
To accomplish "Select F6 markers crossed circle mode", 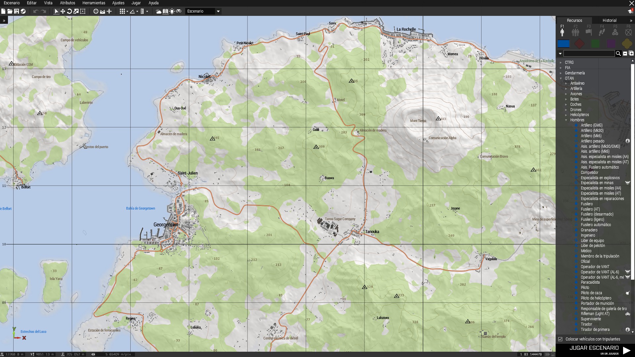I will (628, 31).
